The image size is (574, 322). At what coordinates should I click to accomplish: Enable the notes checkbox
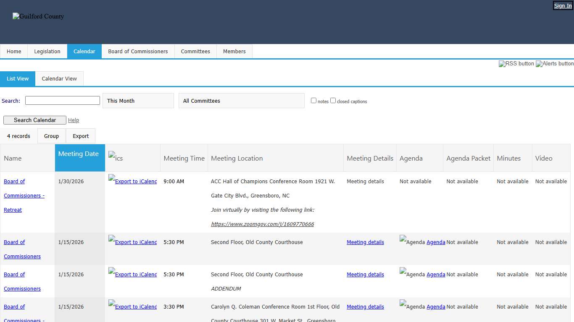click(x=313, y=101)
